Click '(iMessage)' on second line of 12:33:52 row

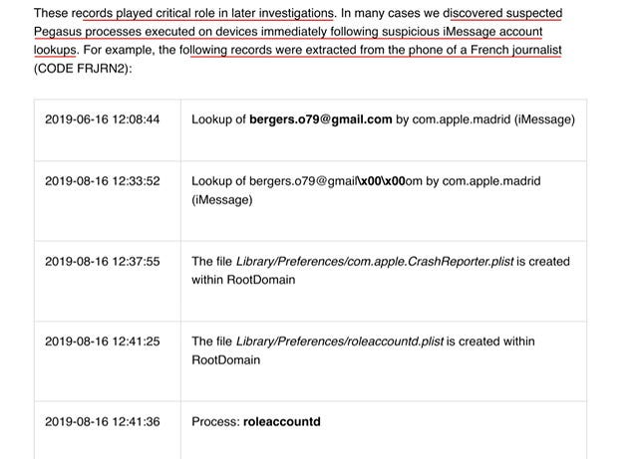click(x=222, y=199)
